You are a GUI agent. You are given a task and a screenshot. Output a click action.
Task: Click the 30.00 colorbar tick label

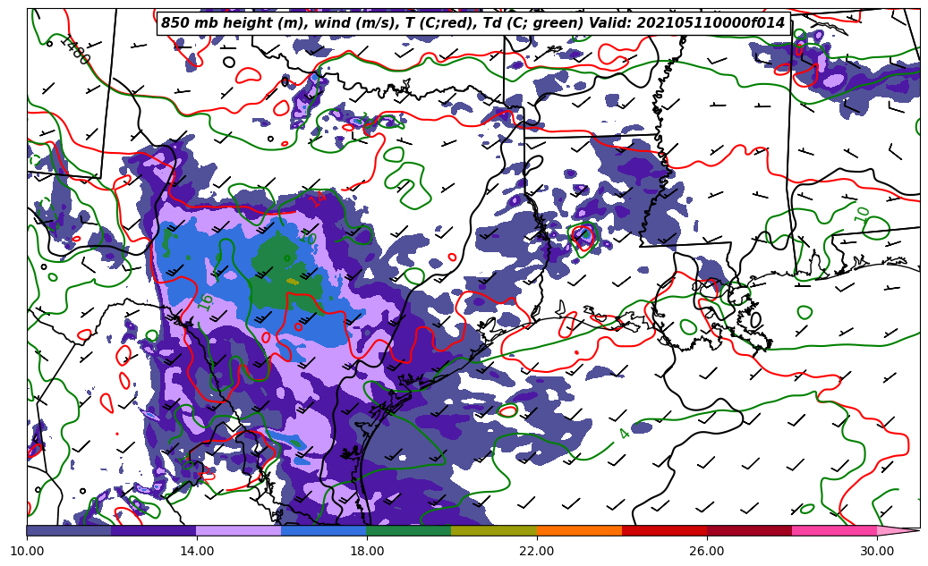pyautogui.click(x=877, y=551)
